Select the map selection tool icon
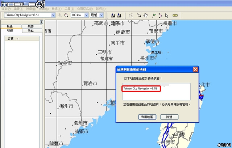This screenshot has width=232, height=148. [131, 15]
